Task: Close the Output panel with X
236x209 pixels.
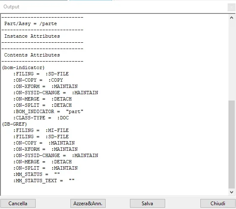Action: pyautogui.click(x=231, y=7)
